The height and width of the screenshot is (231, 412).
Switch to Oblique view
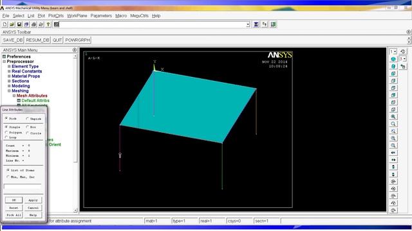(x=393, y=66)
